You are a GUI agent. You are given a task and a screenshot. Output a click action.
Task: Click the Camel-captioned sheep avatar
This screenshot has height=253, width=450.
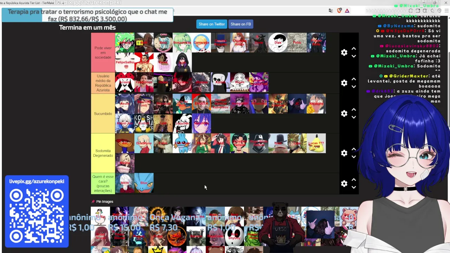pos(163,43)
